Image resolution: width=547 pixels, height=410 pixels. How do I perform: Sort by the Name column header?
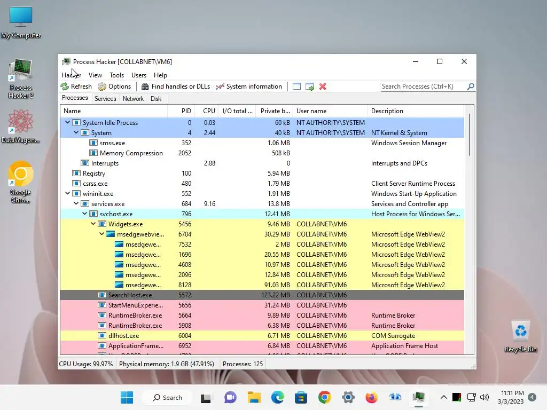pos(114,111)
